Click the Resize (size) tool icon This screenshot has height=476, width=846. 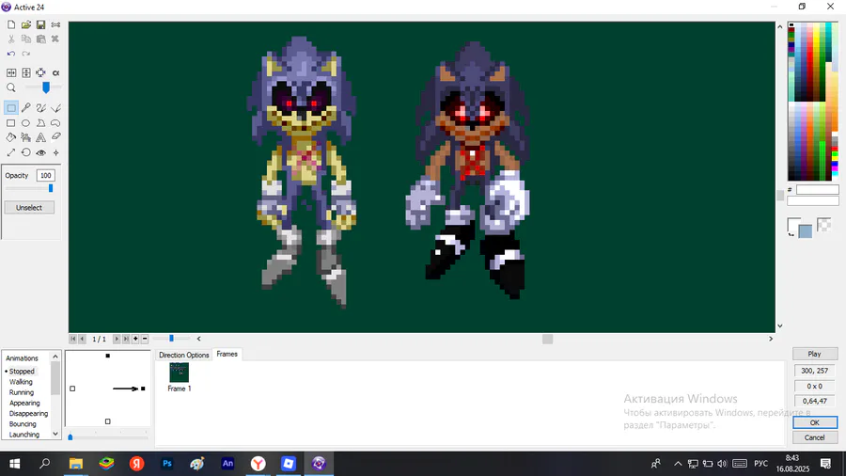click(10, 152)
